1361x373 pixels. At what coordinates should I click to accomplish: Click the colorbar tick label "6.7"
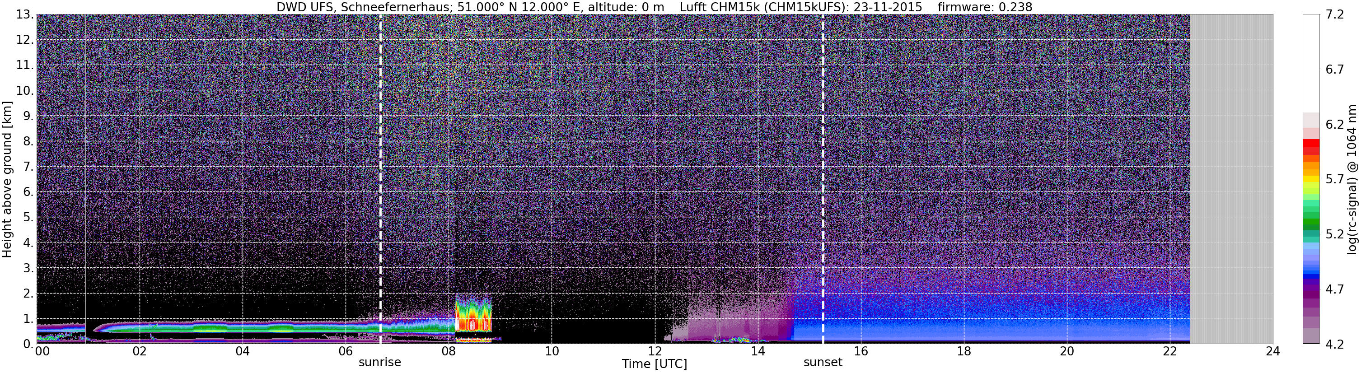pos(1335,70)
